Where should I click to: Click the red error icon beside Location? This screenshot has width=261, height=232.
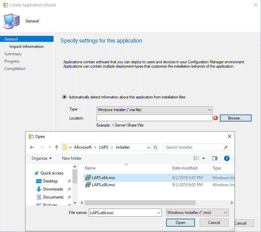[215, 118]
